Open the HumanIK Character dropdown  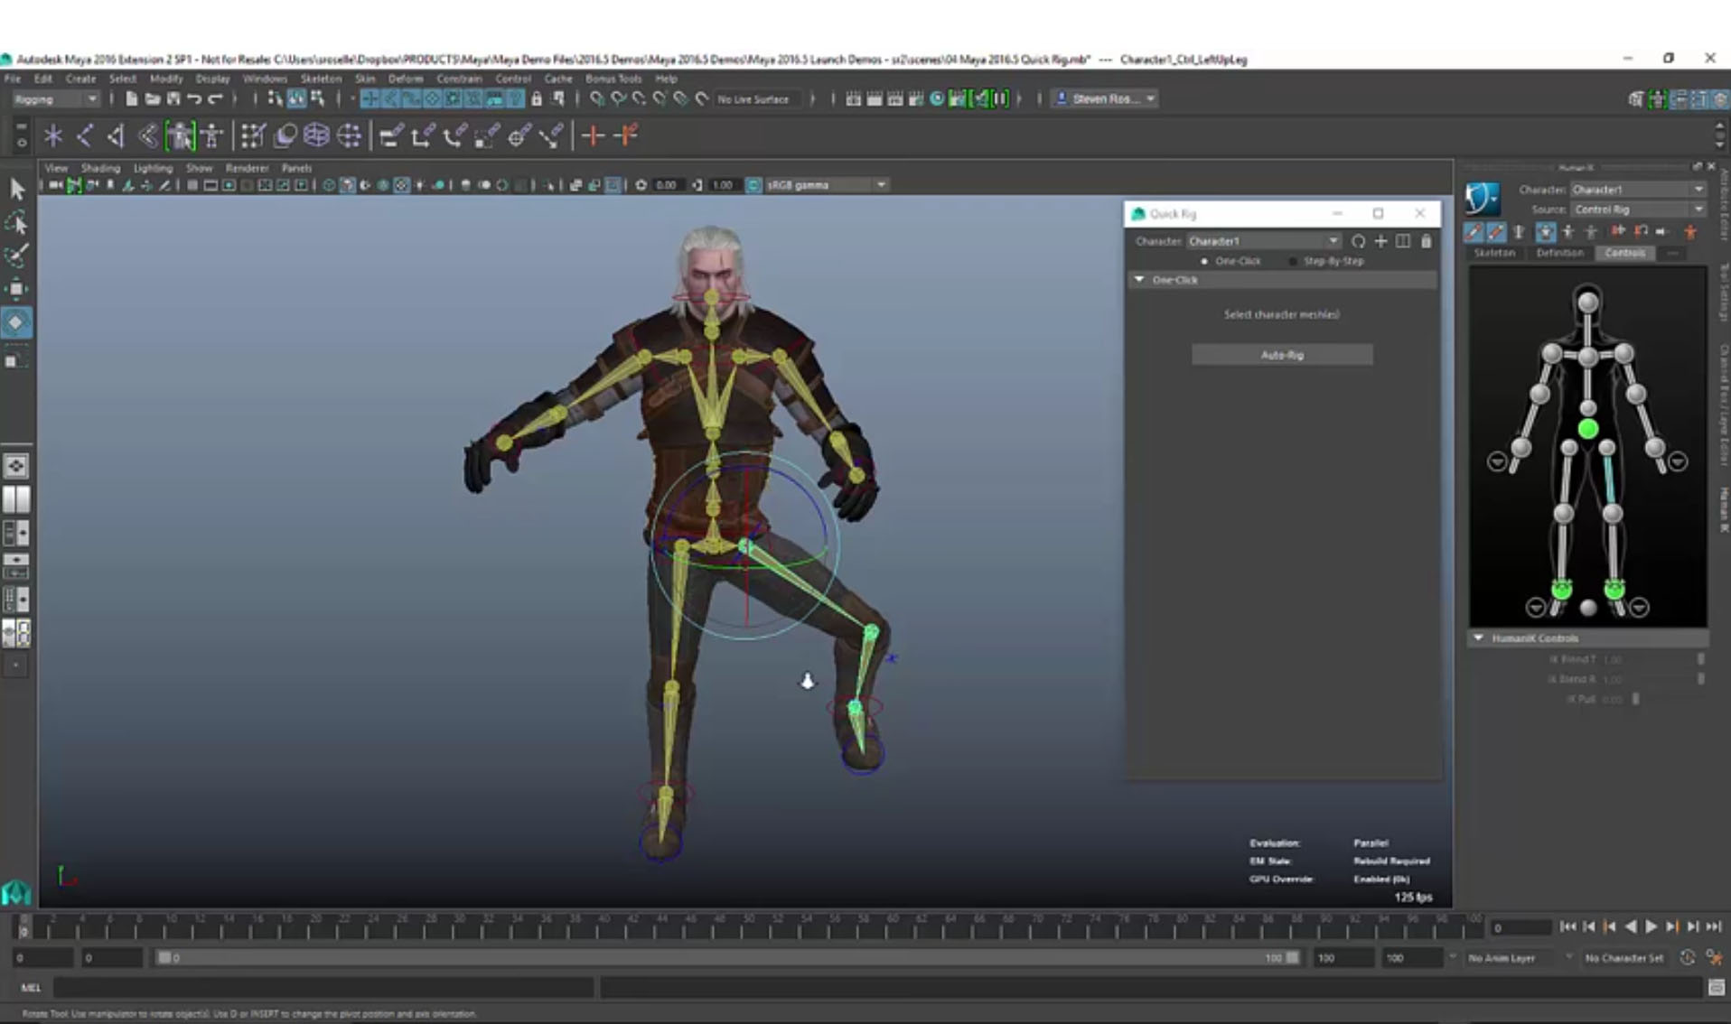coord(1637,190)
